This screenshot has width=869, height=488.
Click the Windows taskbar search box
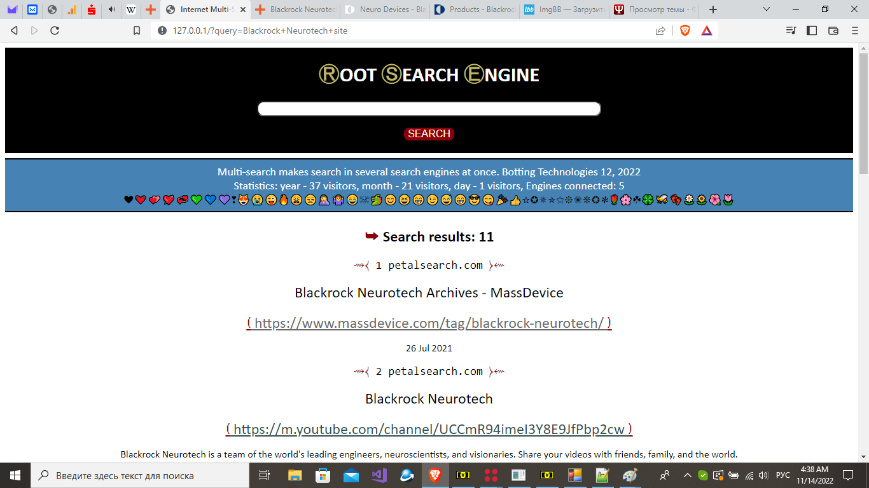point(140,475)
